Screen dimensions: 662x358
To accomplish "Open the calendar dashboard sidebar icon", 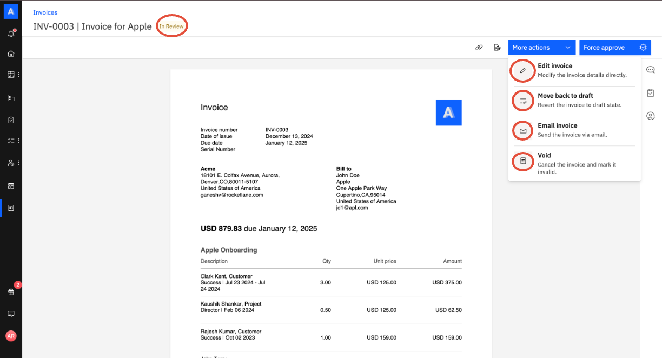I will (11, 74).
